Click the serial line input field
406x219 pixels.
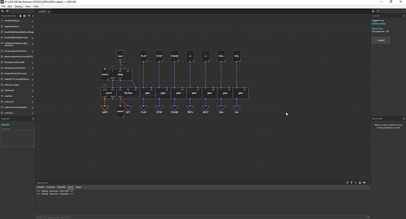[201, 217]
